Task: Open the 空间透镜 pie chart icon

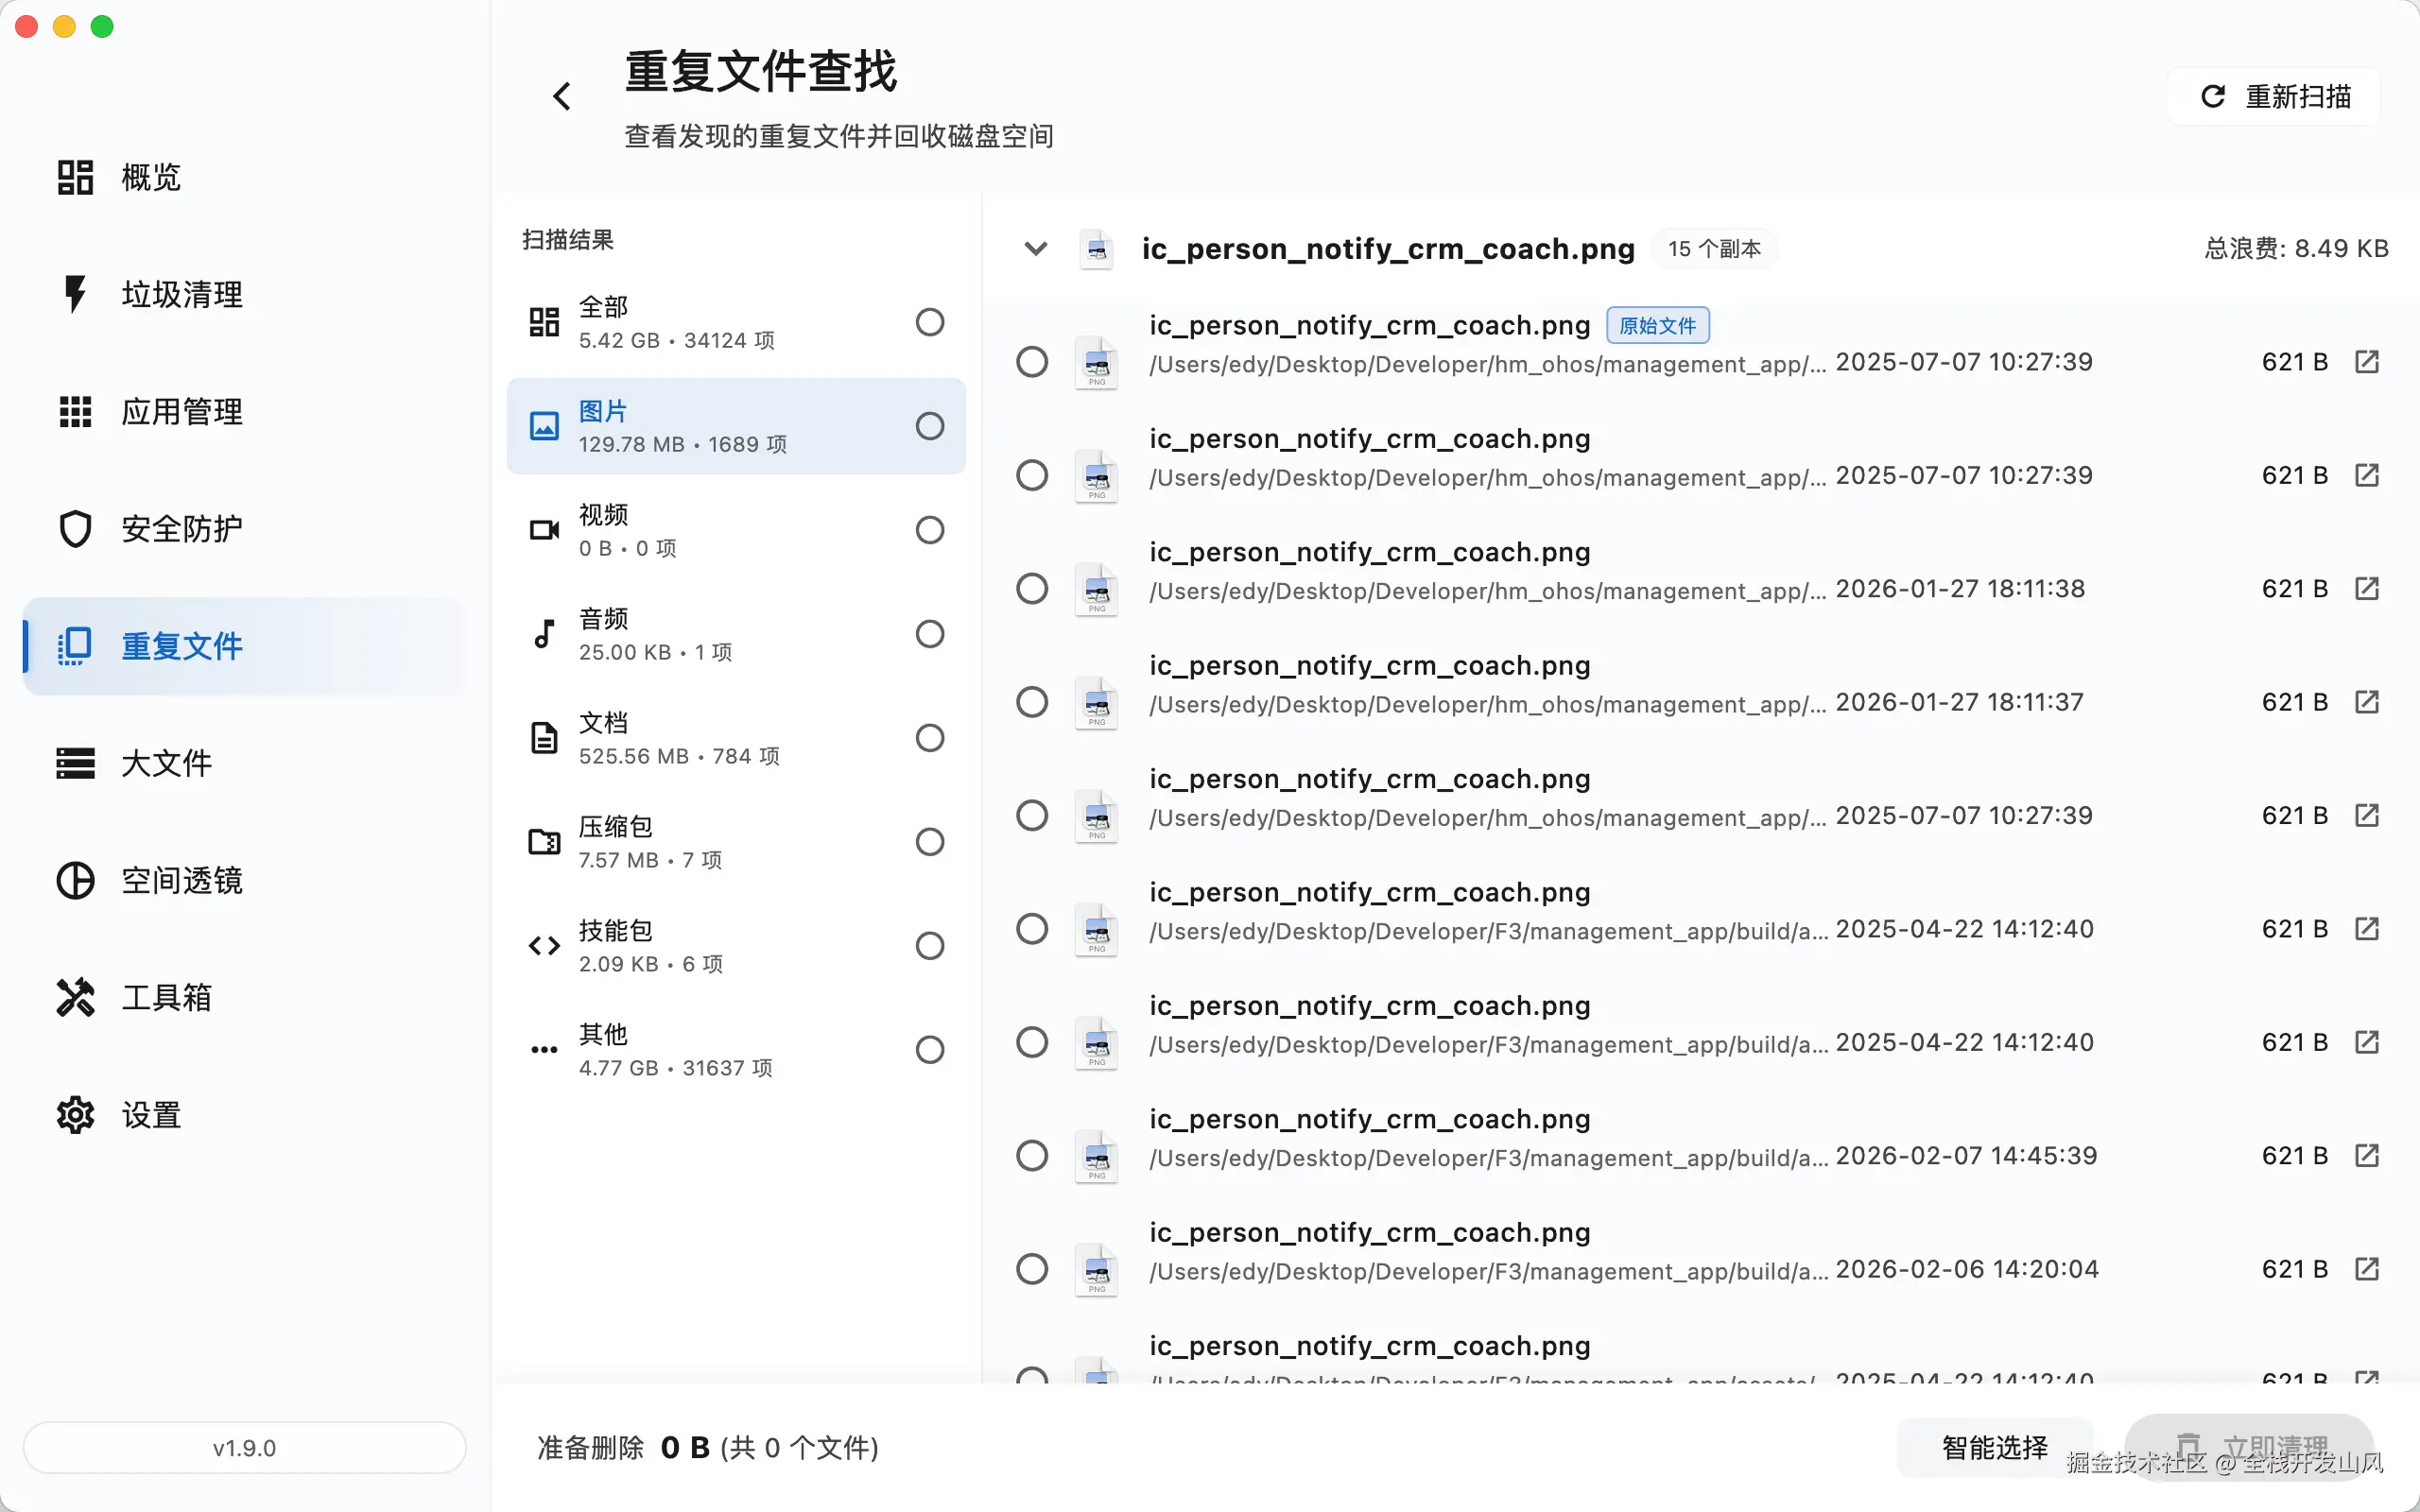Action: 75,880
